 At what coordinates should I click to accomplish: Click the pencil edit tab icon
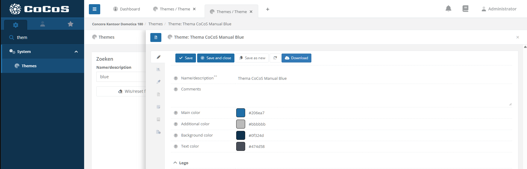(x=158, y=57)
